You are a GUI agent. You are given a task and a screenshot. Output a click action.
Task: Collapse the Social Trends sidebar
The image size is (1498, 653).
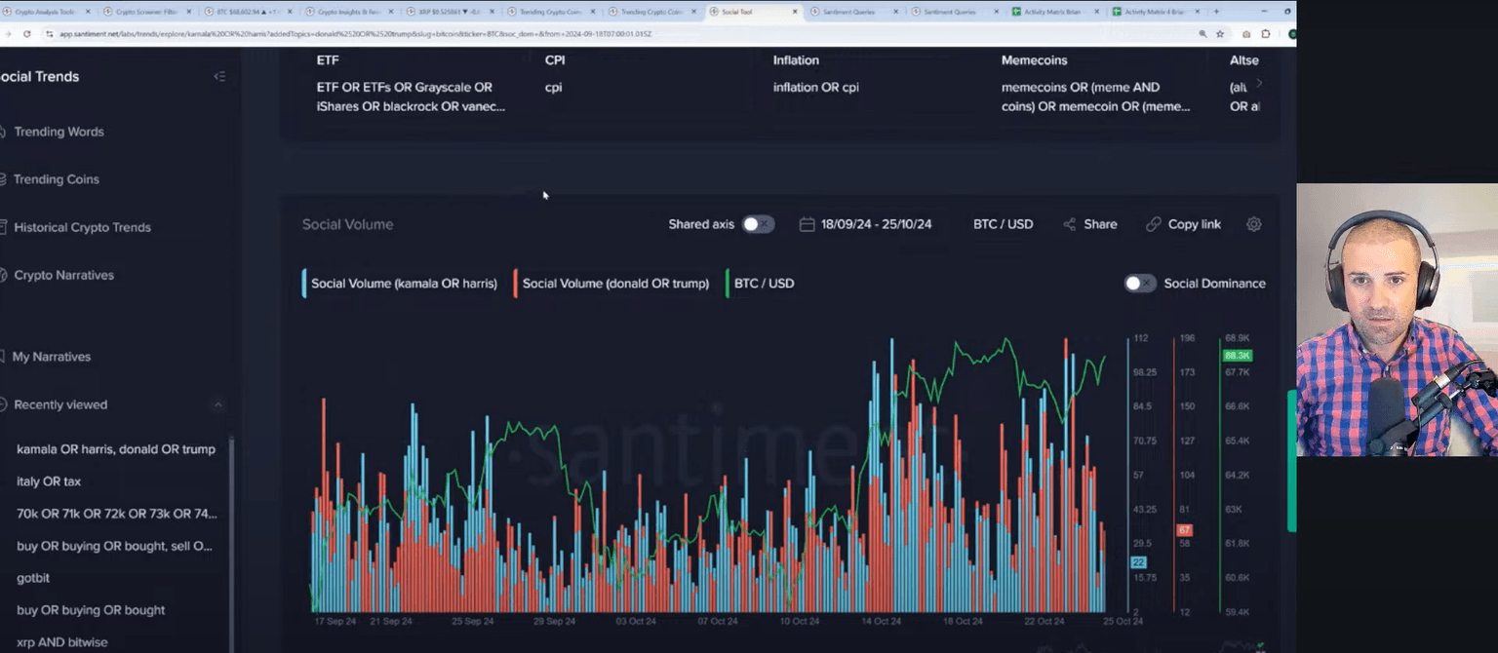(x=219, y=77)
